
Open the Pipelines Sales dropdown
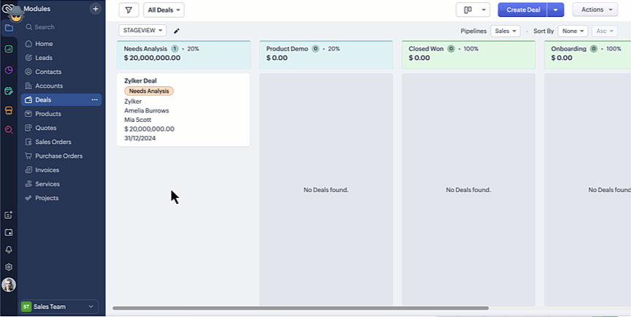click(505, 31)
